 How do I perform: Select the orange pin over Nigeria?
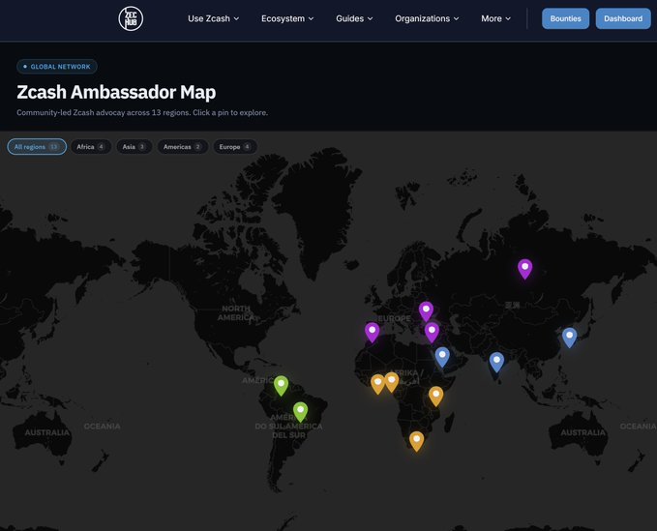click(x=391, y=382)
